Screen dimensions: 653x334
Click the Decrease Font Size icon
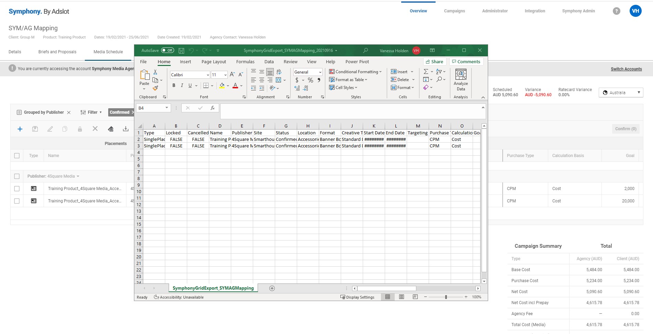240,75
